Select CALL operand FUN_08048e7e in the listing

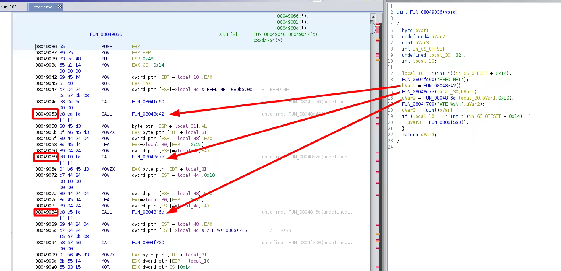point(148,157)
